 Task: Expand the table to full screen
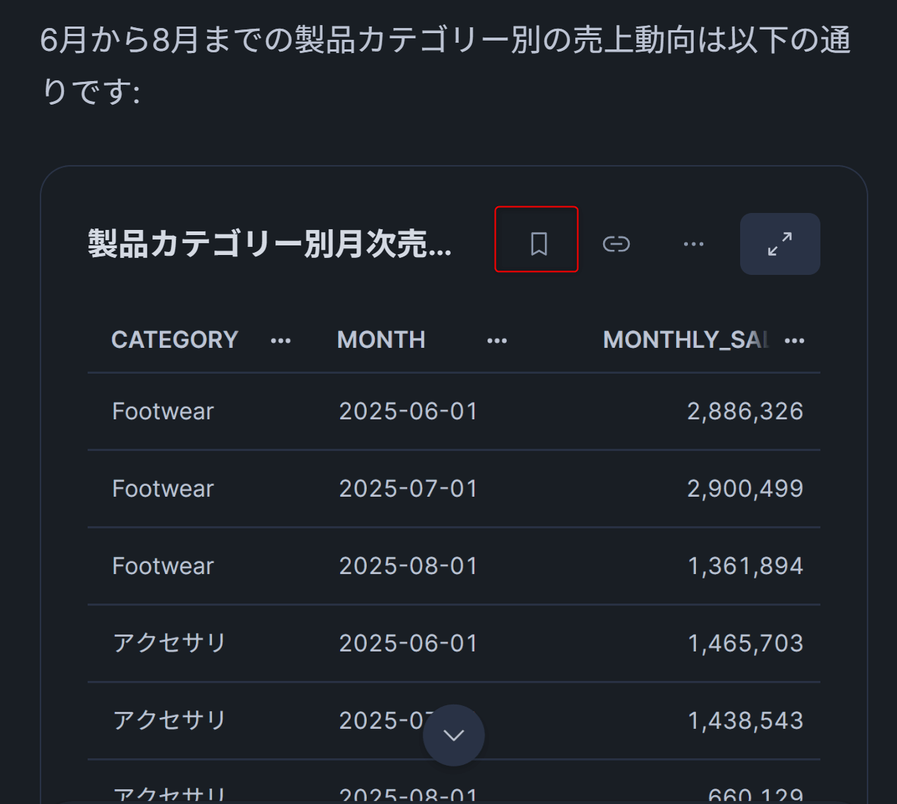tap(779, 244)
